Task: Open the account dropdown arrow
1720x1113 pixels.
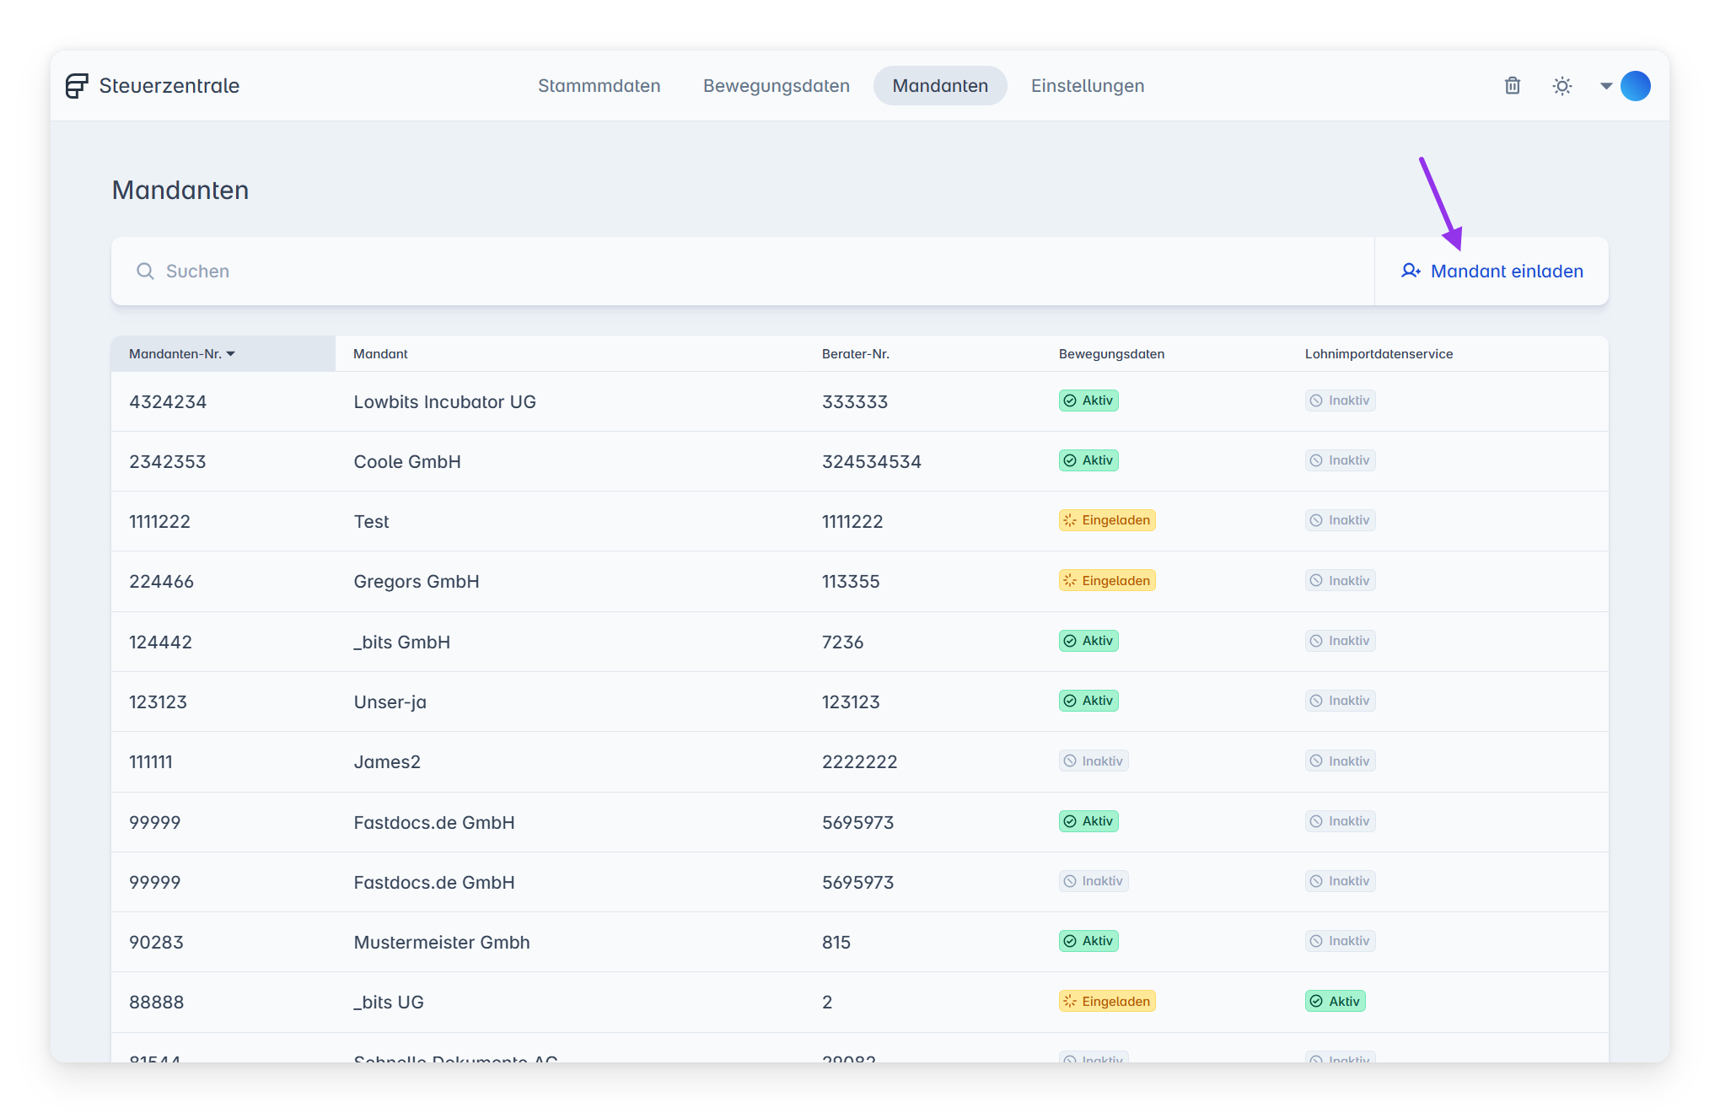Action: click(x=1606, y=86)
